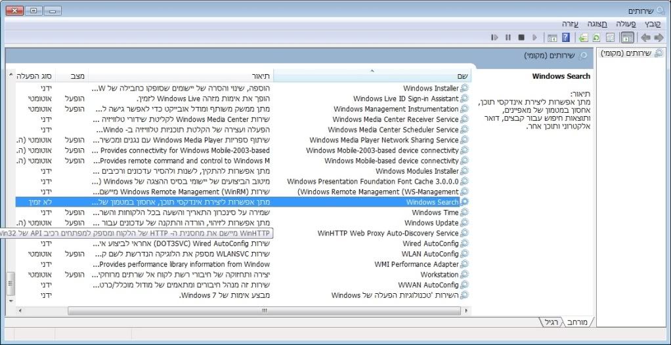Select the WMI Performance Adapter name
The height and width of the screenshot is (345, 671).
(416, 264)
